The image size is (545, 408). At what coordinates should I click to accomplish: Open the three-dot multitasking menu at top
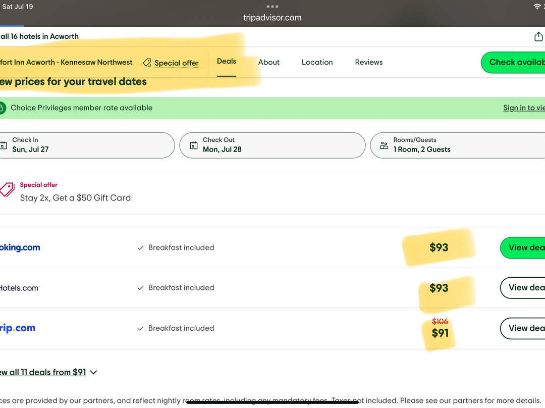point(272,7)
